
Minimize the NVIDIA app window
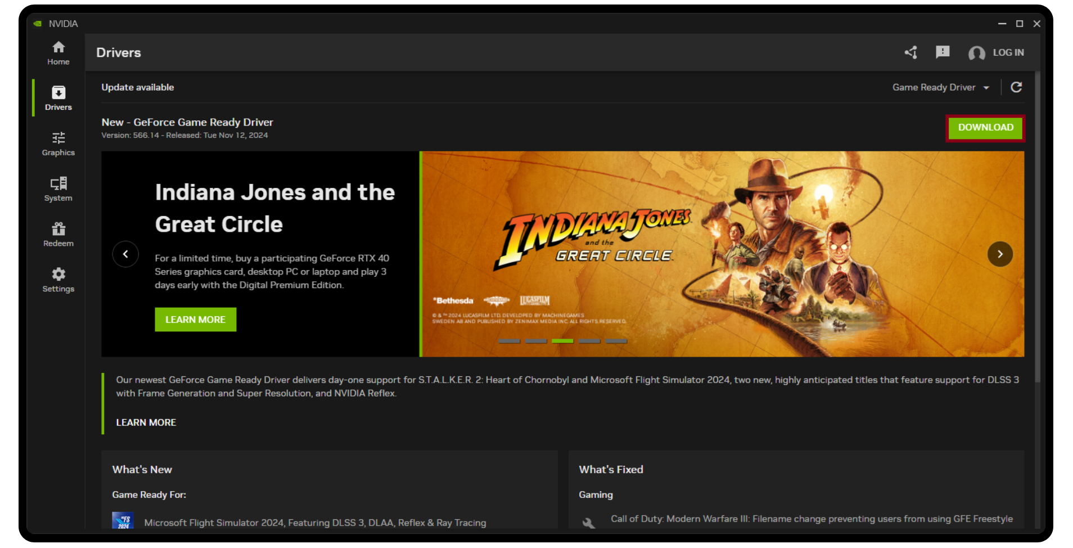pyautogui.click(x=1002, y=24)
